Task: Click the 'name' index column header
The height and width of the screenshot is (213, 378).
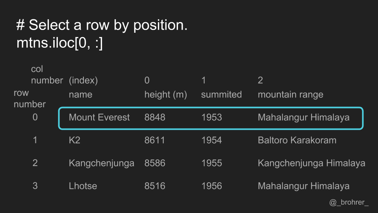Action: [x=80, y=94]
